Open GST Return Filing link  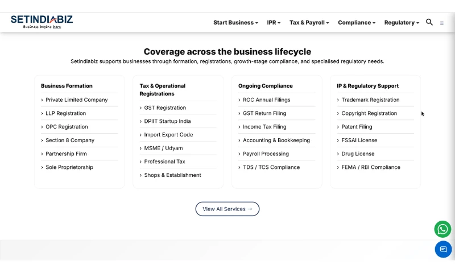pyautogui.click(x=264, y=113)
